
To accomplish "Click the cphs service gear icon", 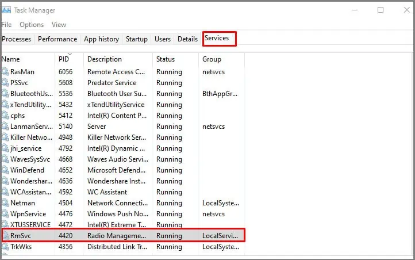I will point(5,116).
